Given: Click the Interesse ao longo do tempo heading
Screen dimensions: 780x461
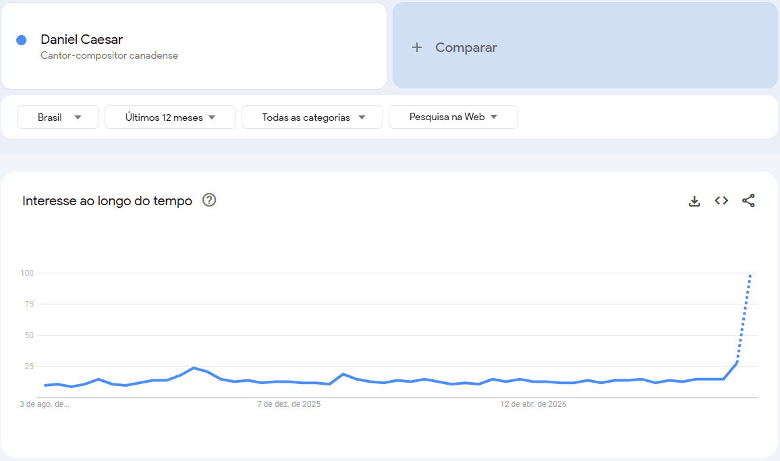Looking at the screenshot, I should (107, 200).
